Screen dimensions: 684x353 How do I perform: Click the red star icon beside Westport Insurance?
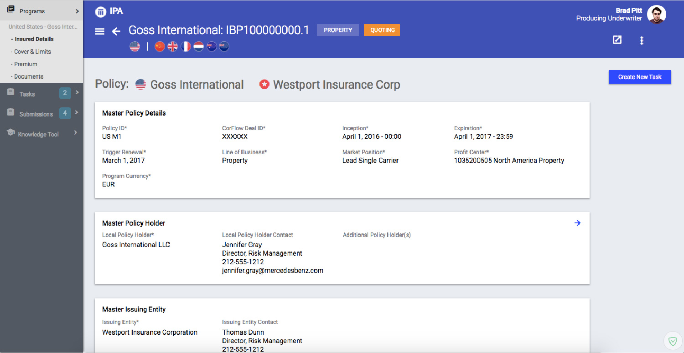click(264, 84)
